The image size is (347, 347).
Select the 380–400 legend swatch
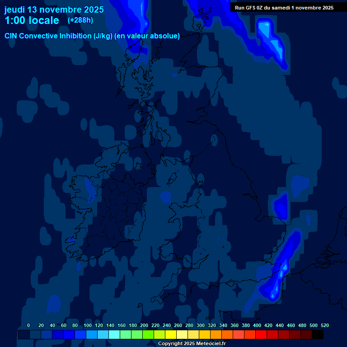click(x=249, y=334)
